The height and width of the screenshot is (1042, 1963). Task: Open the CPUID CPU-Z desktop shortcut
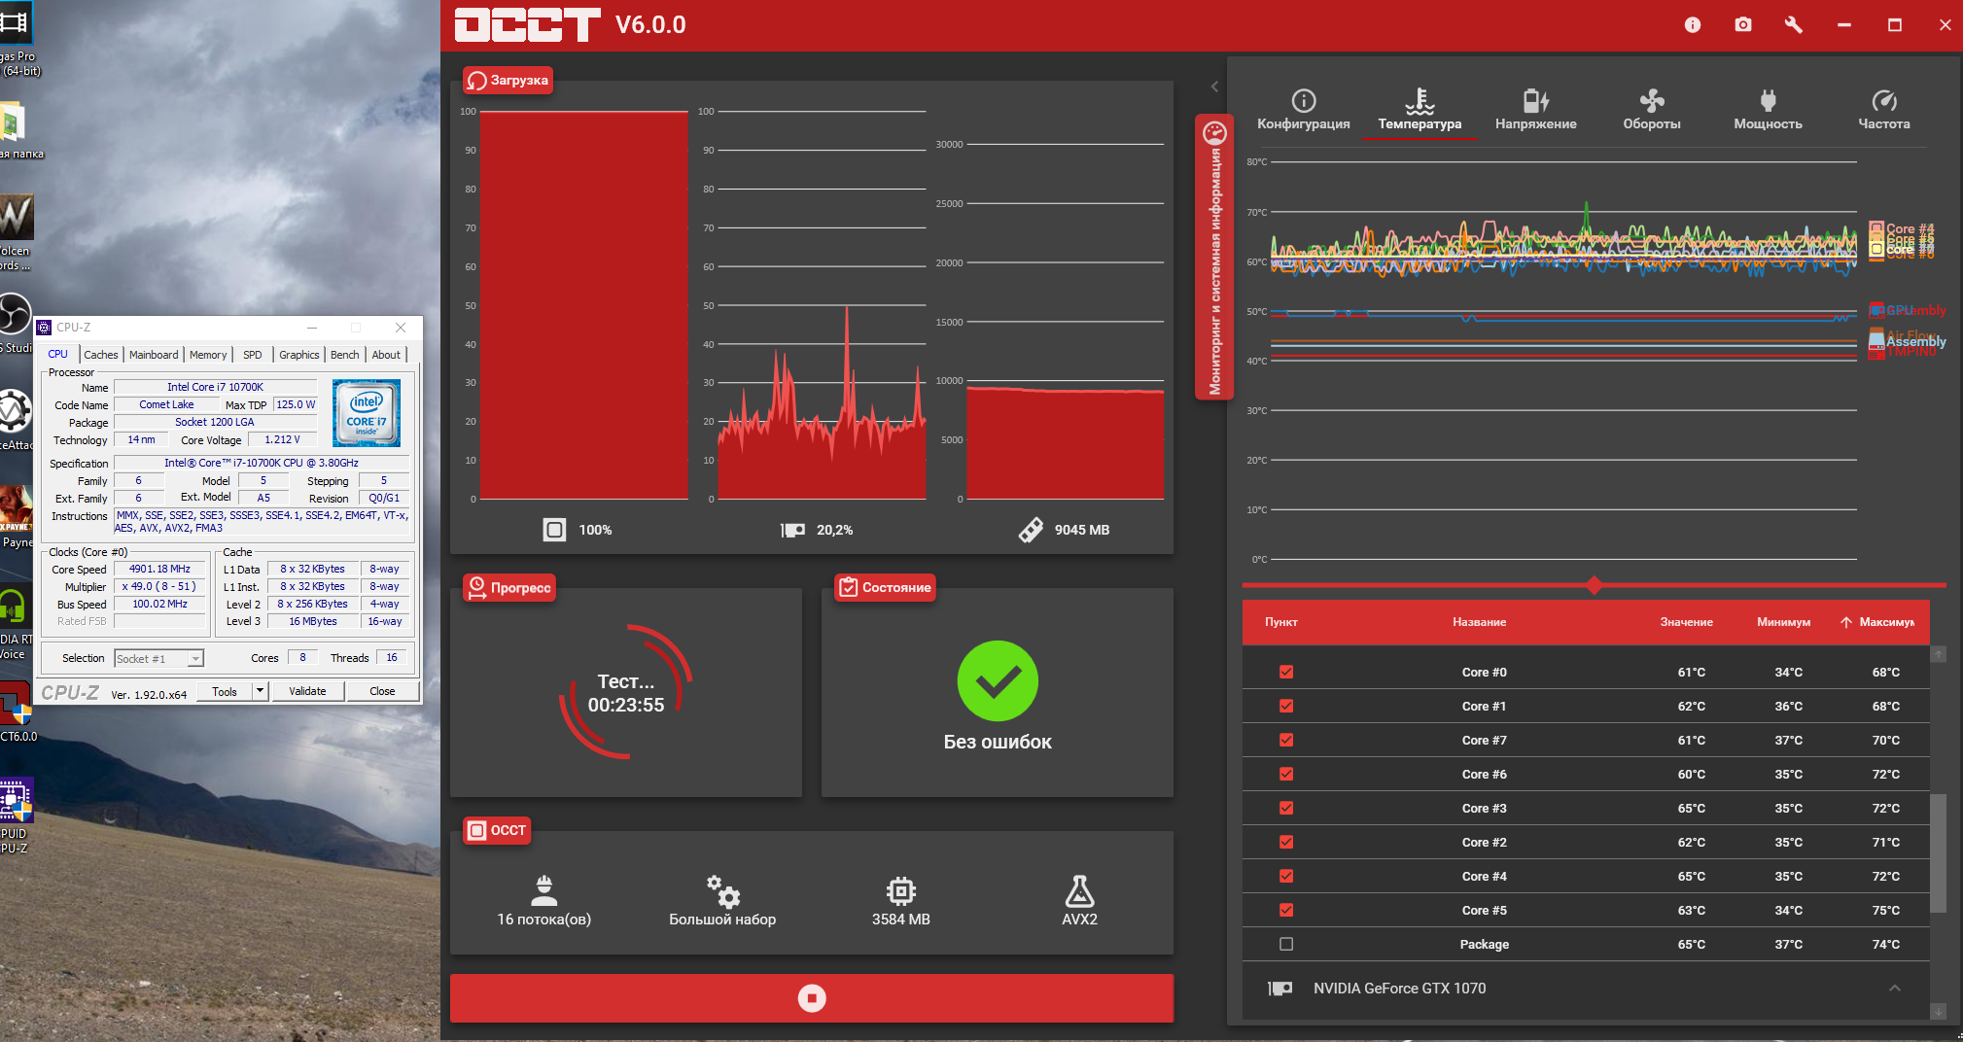click(x=16, y=800)
